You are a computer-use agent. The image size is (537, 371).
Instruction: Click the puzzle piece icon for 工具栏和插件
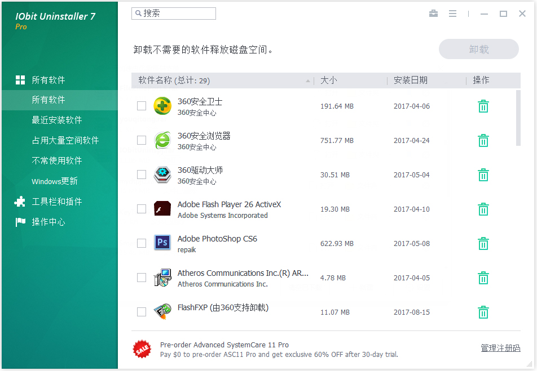click(x=20, y=202)
